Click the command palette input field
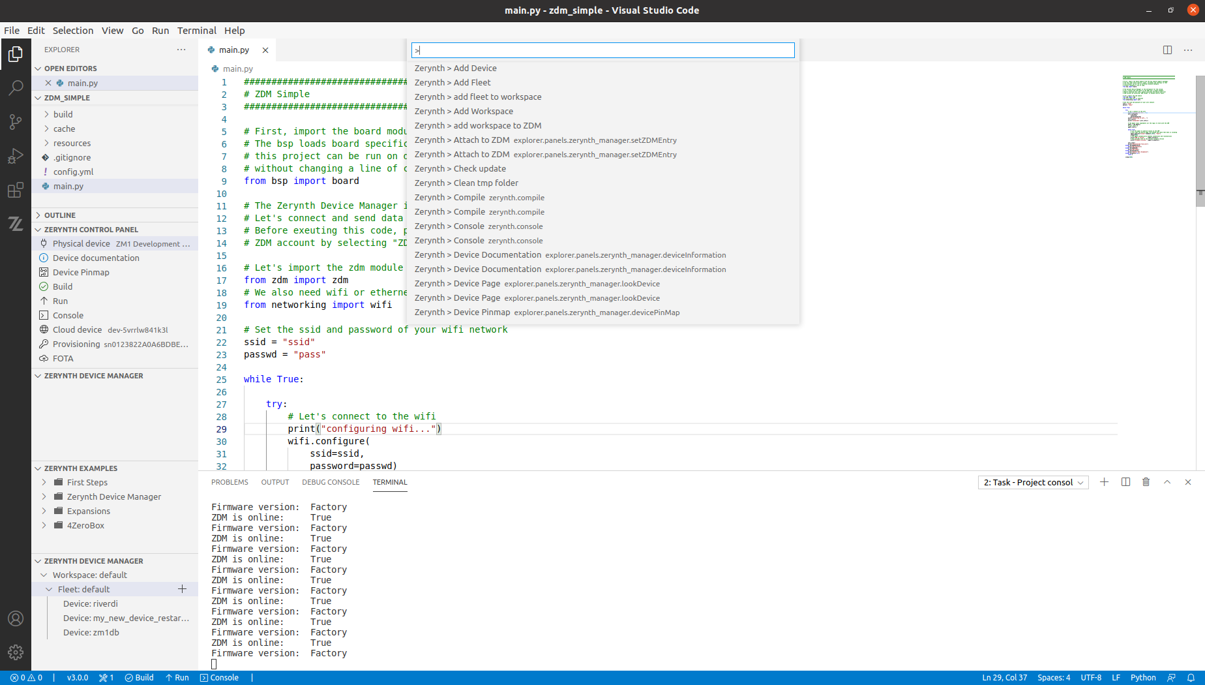The width and height of the screenshot is (1205, 685). coord(603,50)
